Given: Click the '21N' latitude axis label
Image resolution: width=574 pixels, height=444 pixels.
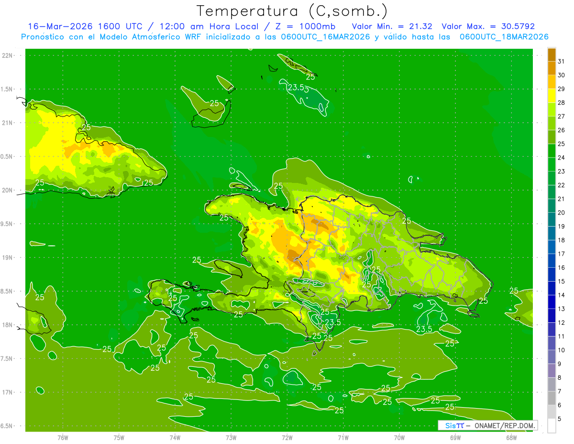Looking at the screenshot, I should coord(8,123).
